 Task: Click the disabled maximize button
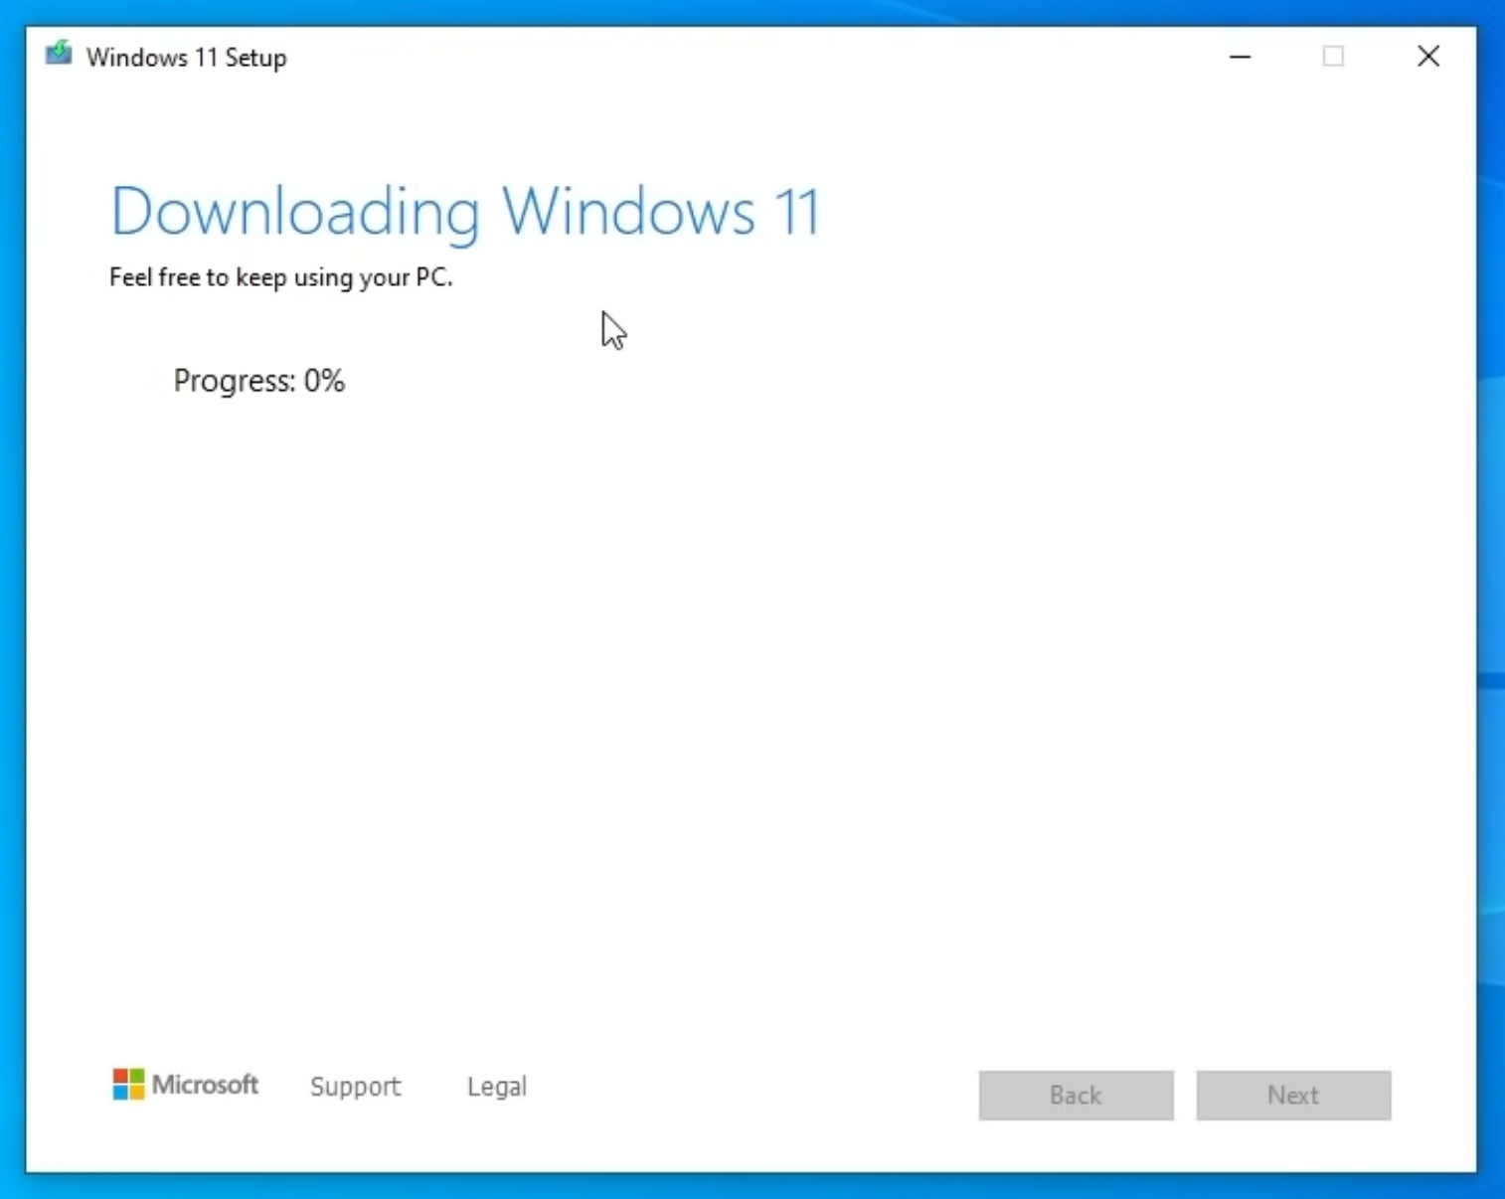coord(1334,57)
